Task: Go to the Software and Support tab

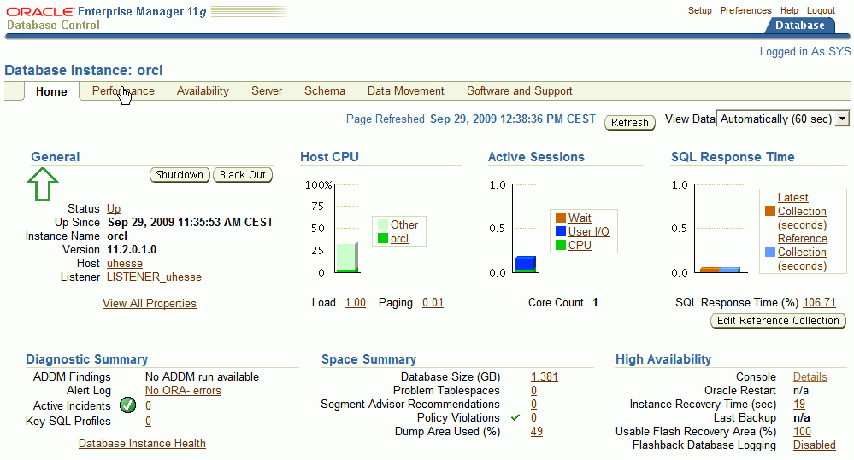Action: coord(519,91)
